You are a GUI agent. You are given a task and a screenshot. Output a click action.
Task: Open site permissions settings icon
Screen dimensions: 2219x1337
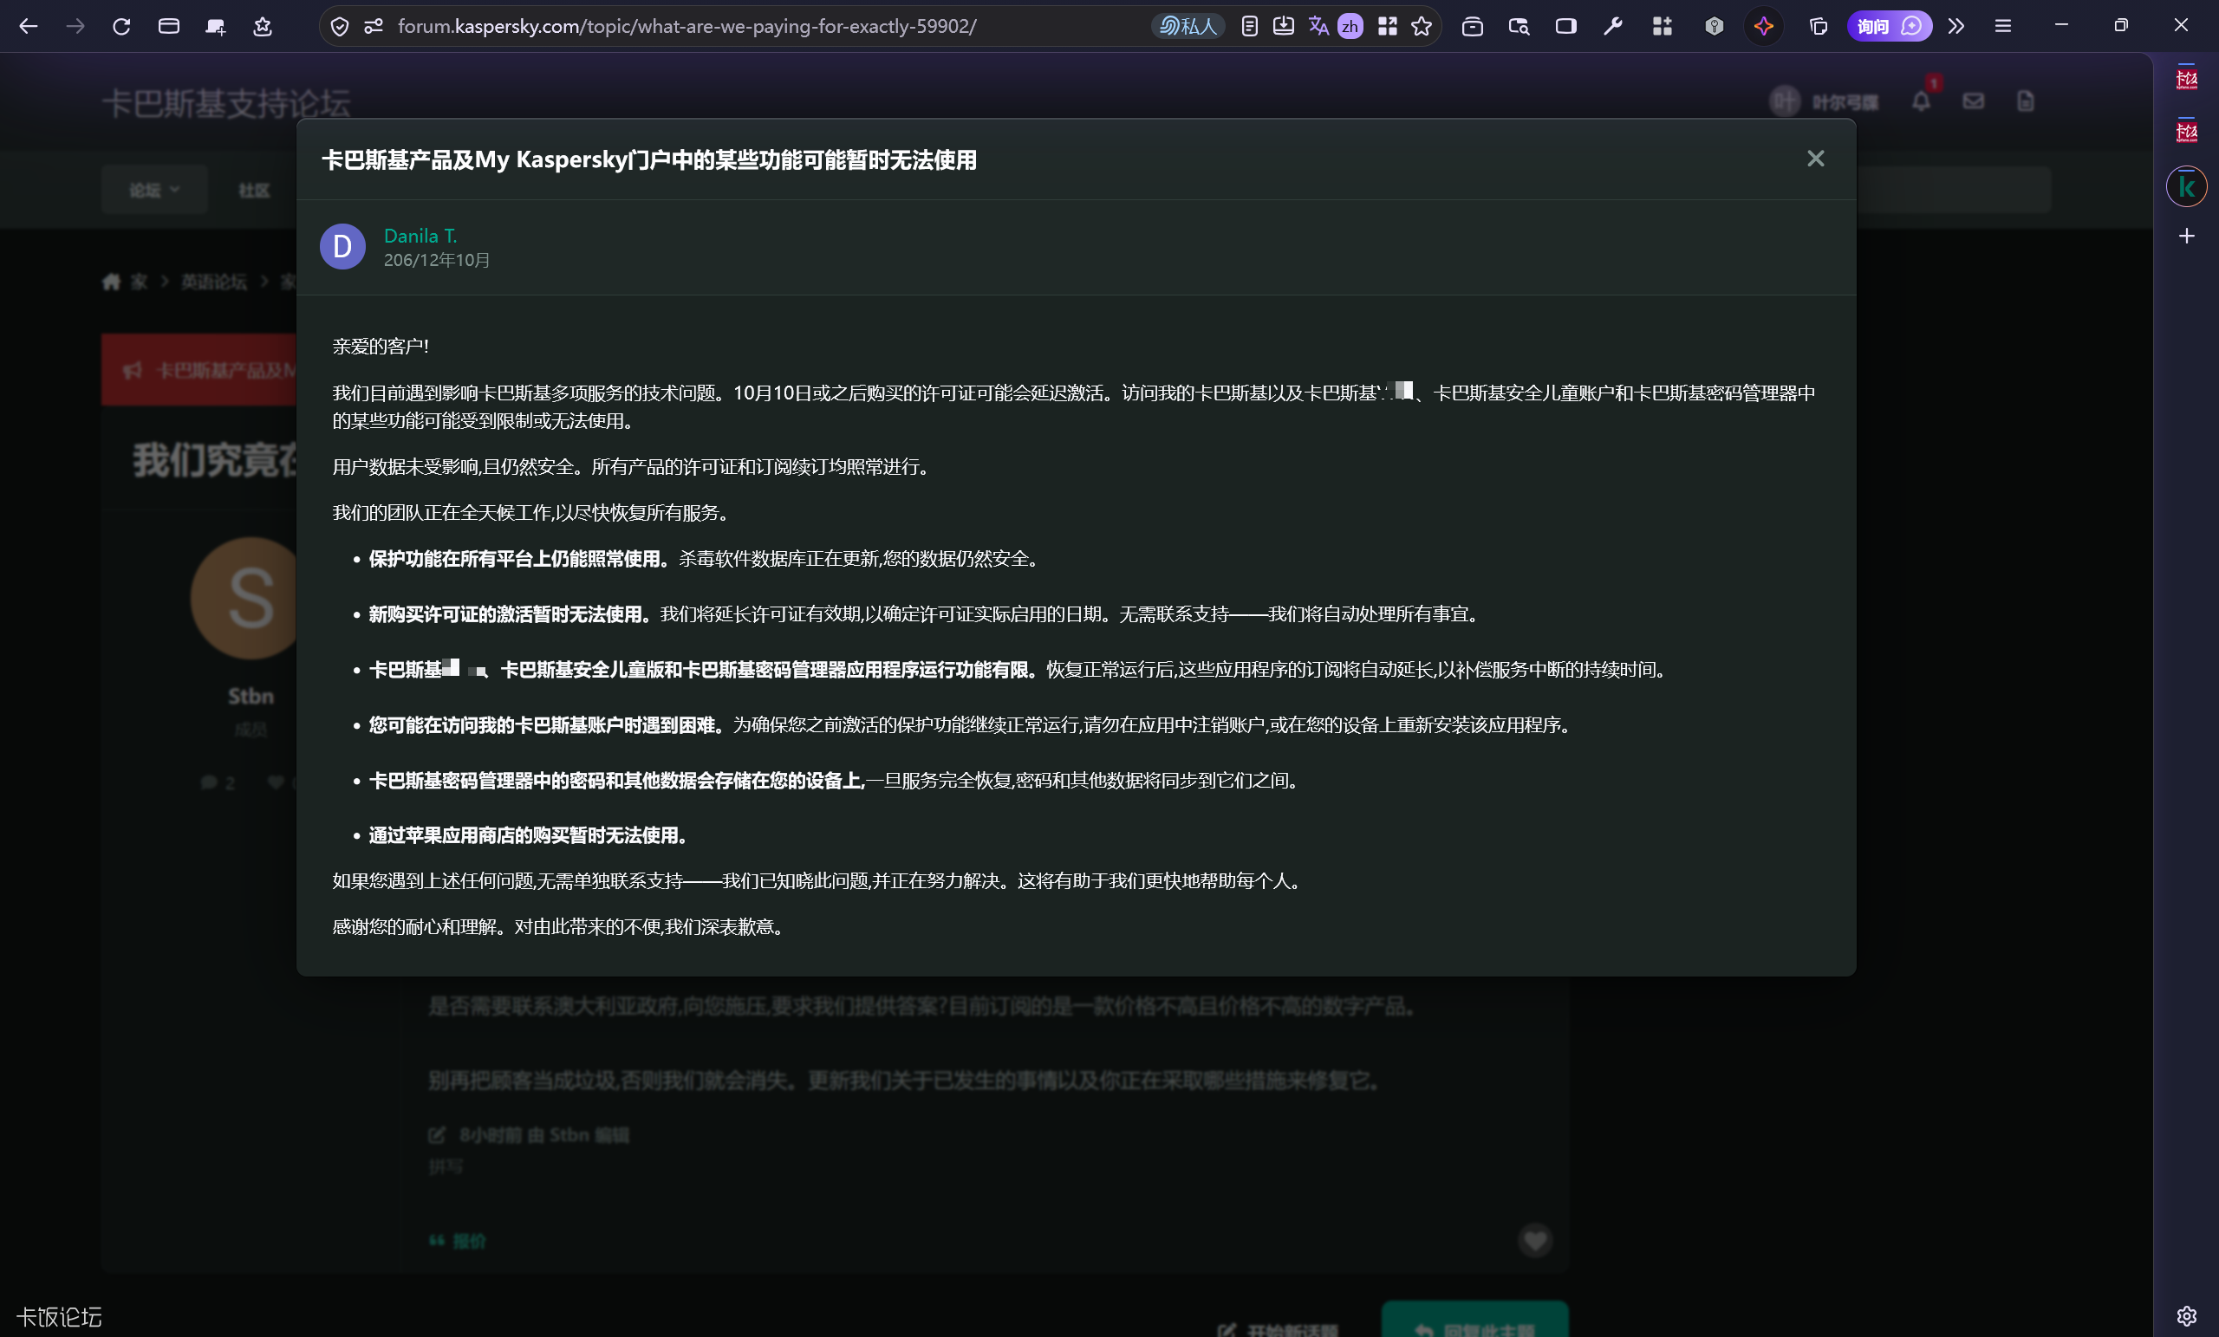coord(374,26)
